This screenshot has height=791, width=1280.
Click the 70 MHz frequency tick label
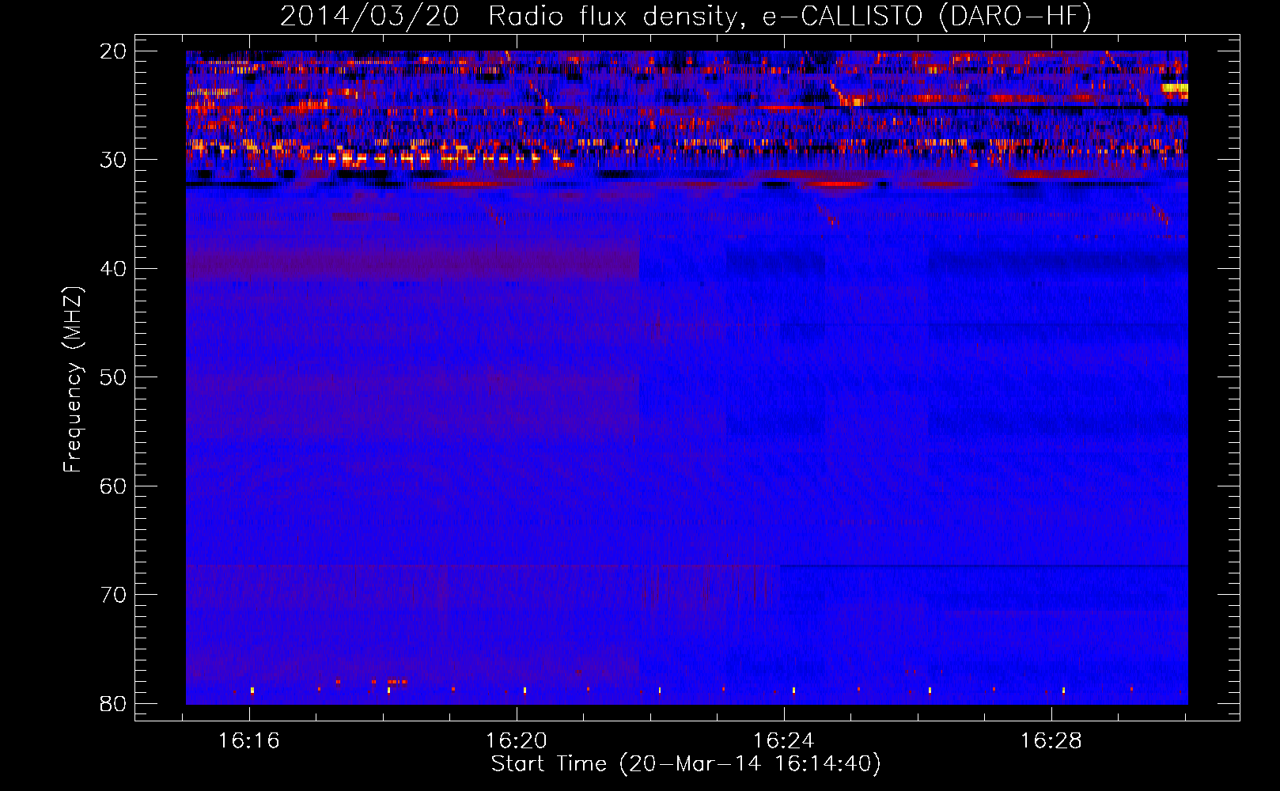tap(113, 595)
